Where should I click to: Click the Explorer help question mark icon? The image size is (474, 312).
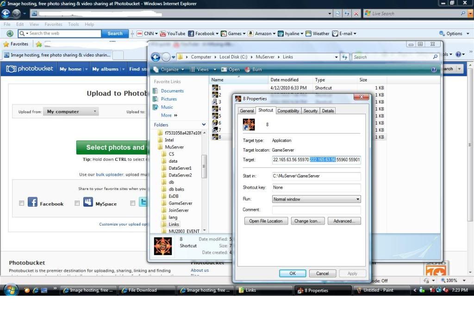(x=434, y=69)
